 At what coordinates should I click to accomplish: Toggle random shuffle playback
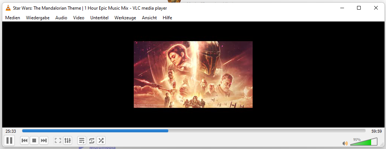click(101, 140)
